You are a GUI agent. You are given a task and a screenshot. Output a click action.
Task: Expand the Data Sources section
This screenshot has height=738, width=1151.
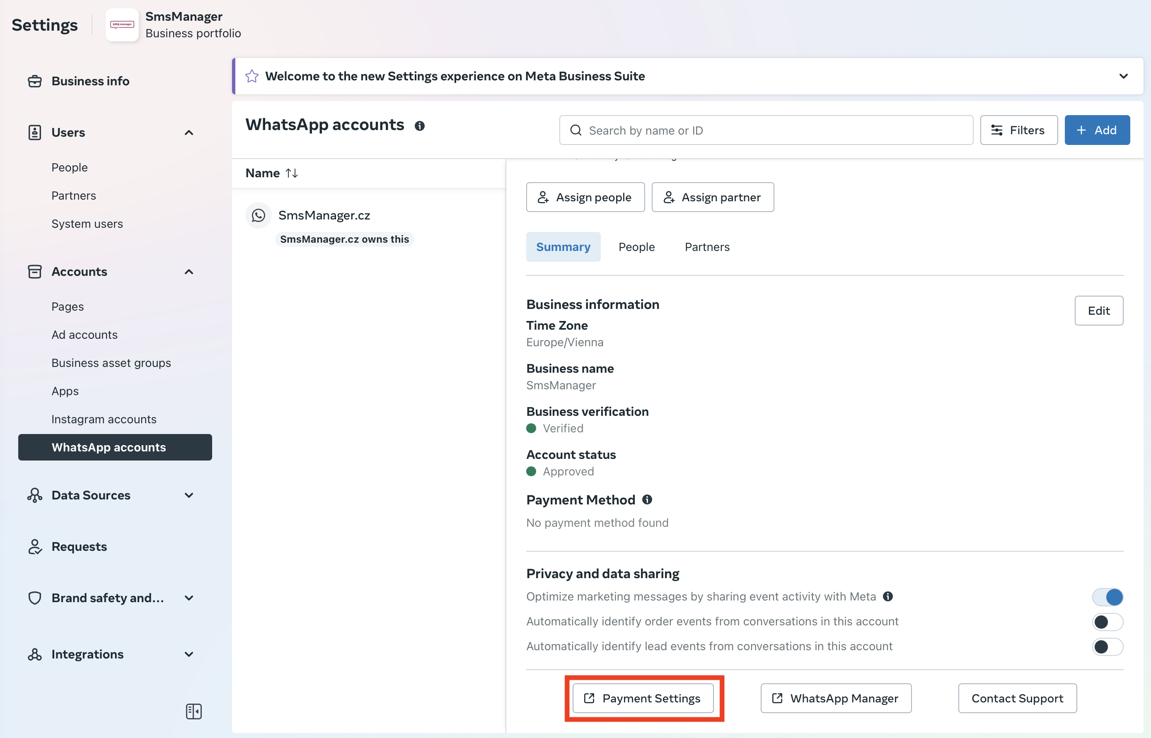tap(189, 495)
